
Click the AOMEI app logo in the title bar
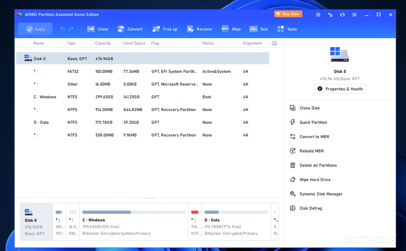20,14
